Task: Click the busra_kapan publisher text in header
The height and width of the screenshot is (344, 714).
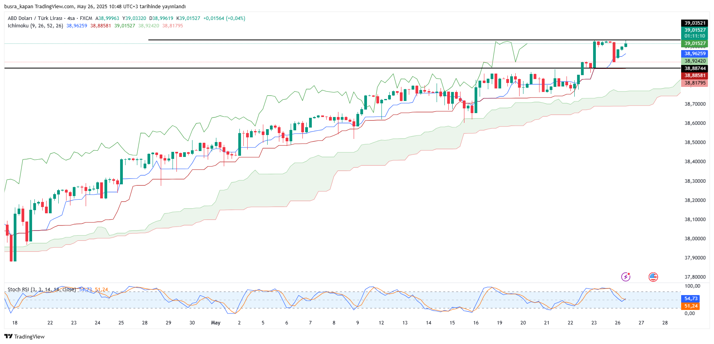Action: pos(18,7)
